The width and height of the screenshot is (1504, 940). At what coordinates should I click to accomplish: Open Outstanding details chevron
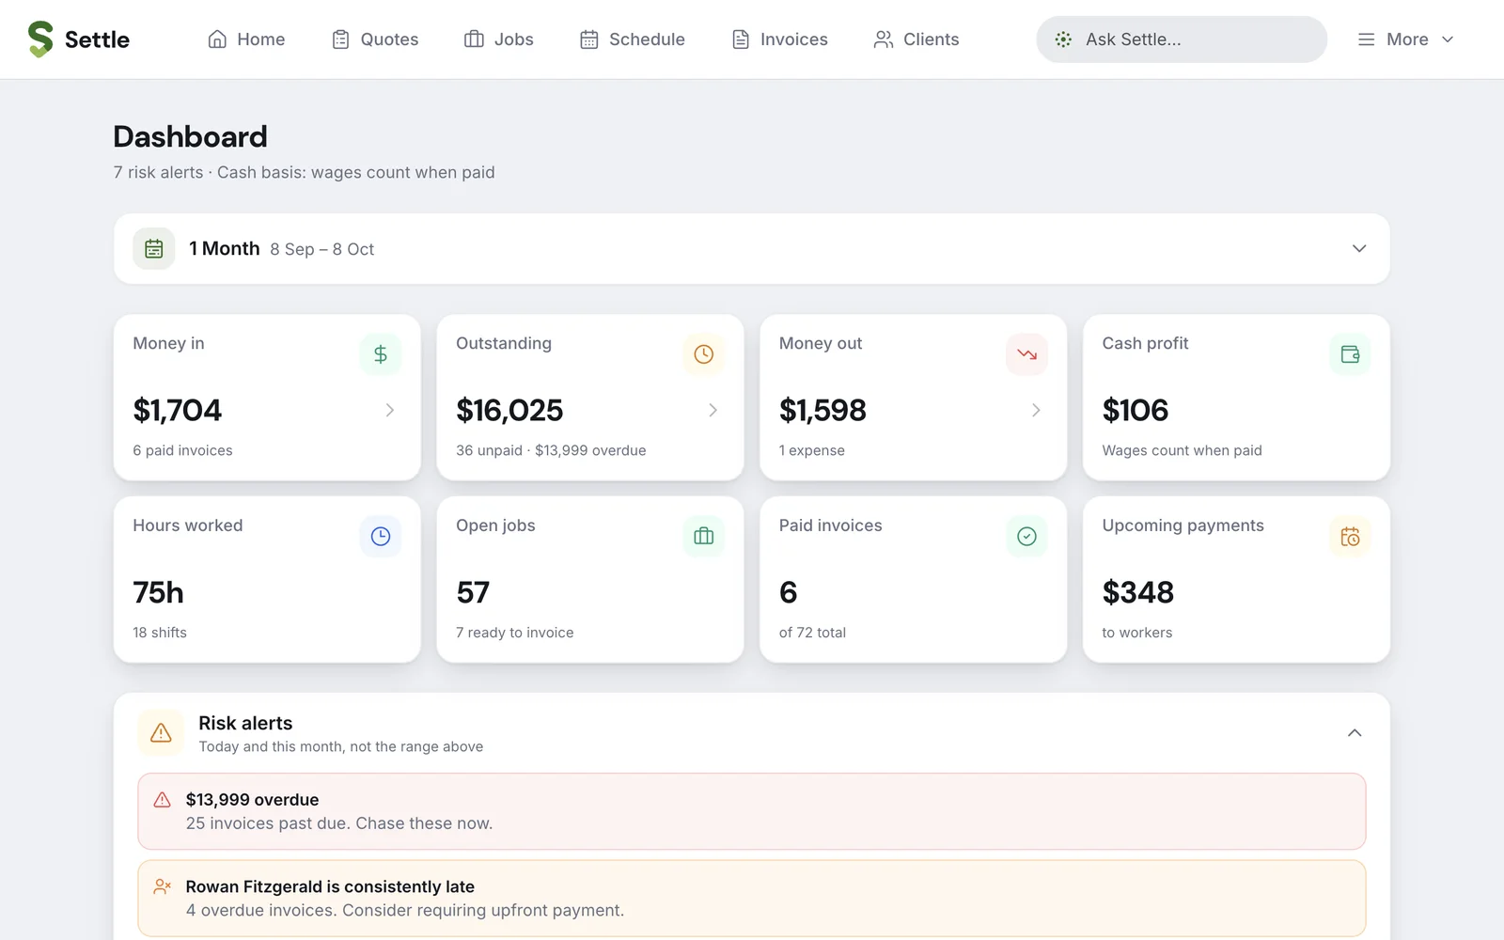click(713, 410)
